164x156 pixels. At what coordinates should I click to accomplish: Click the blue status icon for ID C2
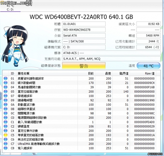(6, 126)
